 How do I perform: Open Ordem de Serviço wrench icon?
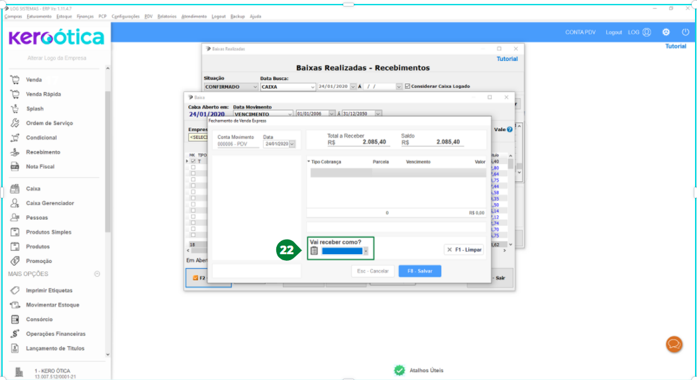[x=15, y=123]
